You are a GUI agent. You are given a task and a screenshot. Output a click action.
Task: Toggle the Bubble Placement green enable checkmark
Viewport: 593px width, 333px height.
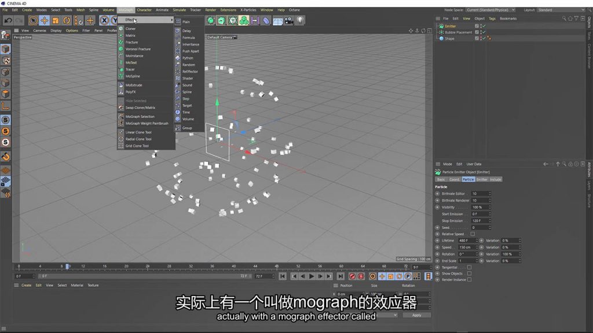click(484, 32)
